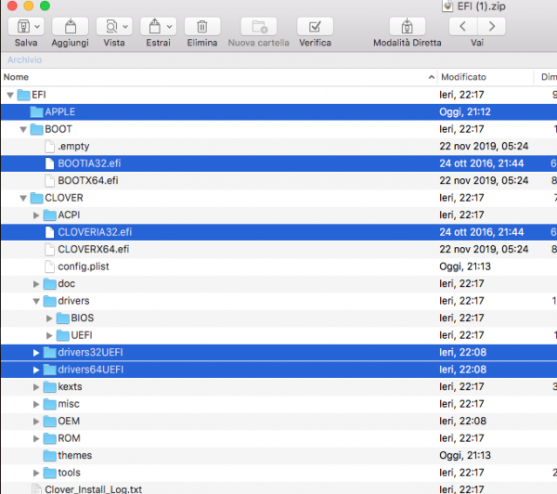Expand the tools folder
The width and height of the screenshot is (557, 494).
(36, 473)
